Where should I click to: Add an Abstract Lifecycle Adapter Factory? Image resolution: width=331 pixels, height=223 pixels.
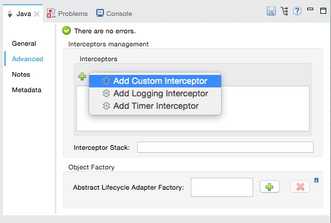click(x=270, y=187)
